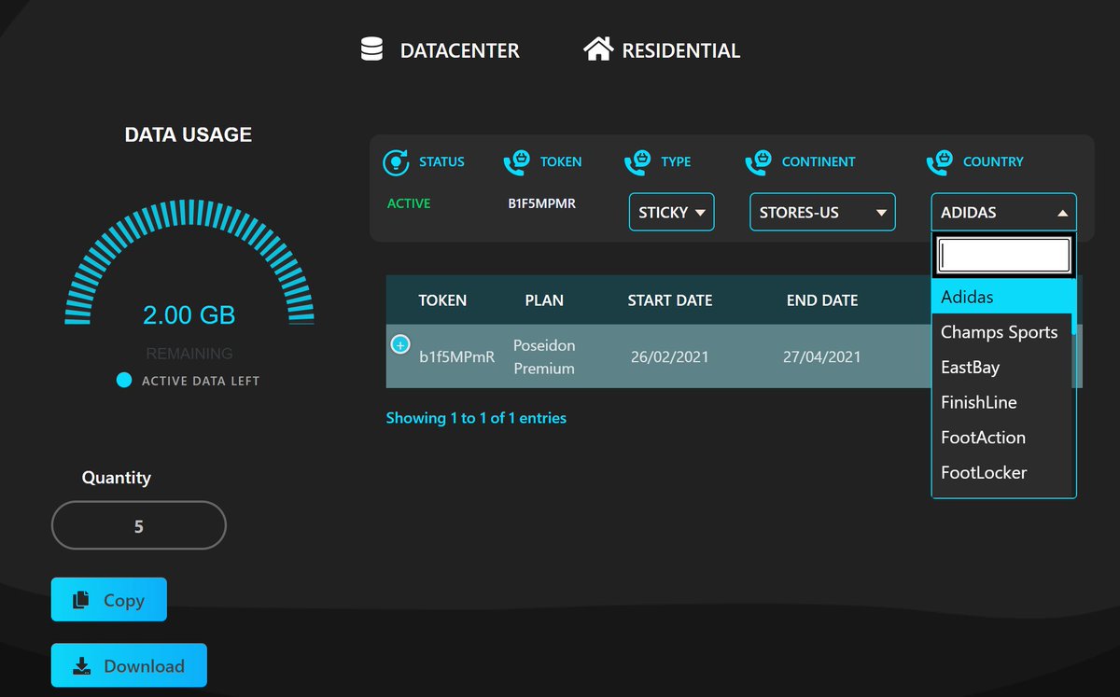Click the b1f5MPmR table cell
Image resolution: width=1120 pixels, height=697 pixels.
(456, 356)
